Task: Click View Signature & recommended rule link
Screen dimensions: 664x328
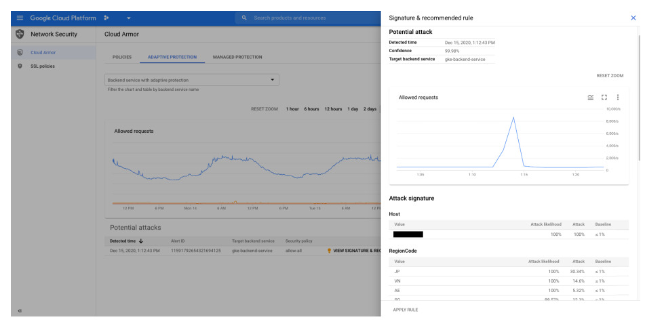Action: pos(357,251)
